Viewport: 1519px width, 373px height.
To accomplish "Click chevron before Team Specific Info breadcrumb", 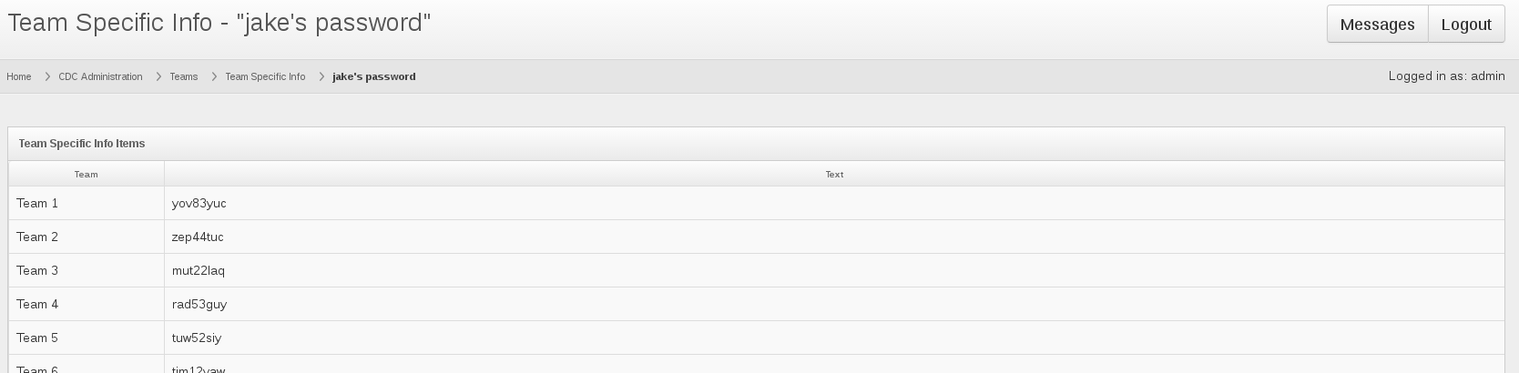I will click(x=214, y=76).
